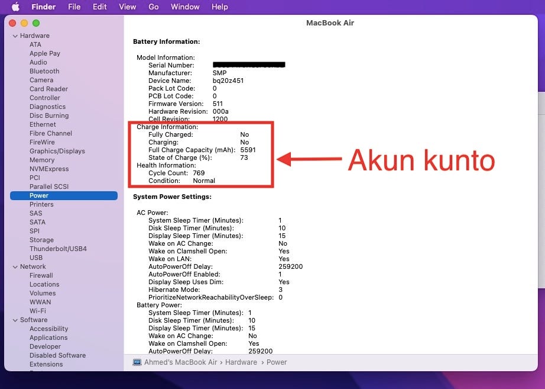Select WWAN under Network
The height and width of the screenshot is (389, 545).
pos(40,302)
